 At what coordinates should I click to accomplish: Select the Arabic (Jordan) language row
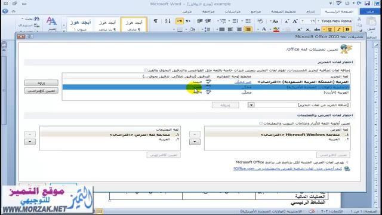point(206,93)
